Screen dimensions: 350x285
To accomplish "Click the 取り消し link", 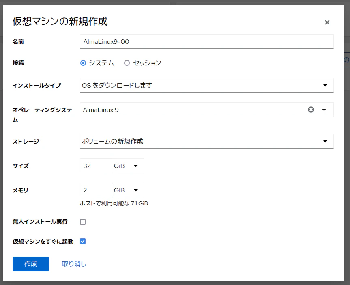I will [74, 264].
